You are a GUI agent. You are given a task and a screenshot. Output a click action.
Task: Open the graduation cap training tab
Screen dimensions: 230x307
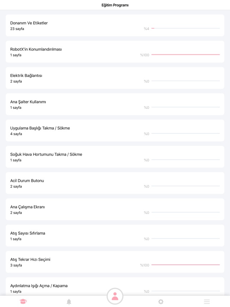(x=23, y=301)
